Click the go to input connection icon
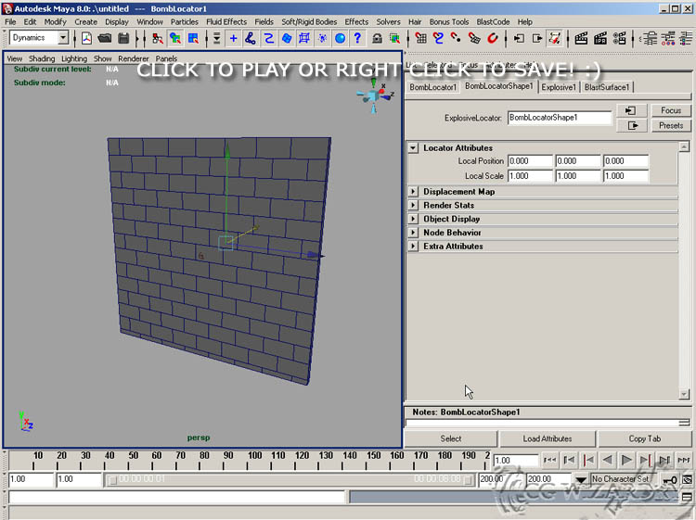This screenshot has width=696, height=520. coord(631,110)
